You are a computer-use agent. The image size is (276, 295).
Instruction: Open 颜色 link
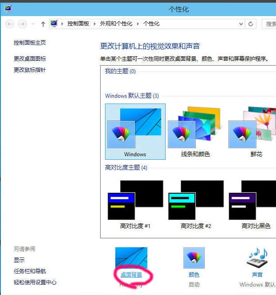tap(194, 275)
